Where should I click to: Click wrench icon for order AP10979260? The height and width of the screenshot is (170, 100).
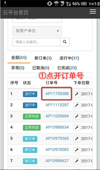(77, 139)
